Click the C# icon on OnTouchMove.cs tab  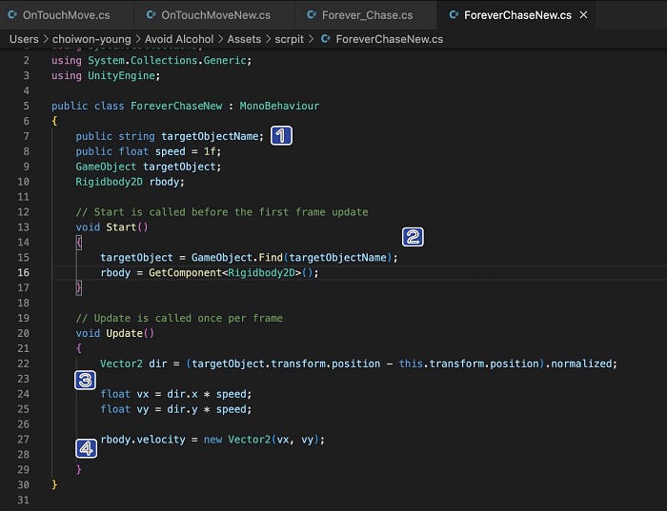tap(12, 15)
